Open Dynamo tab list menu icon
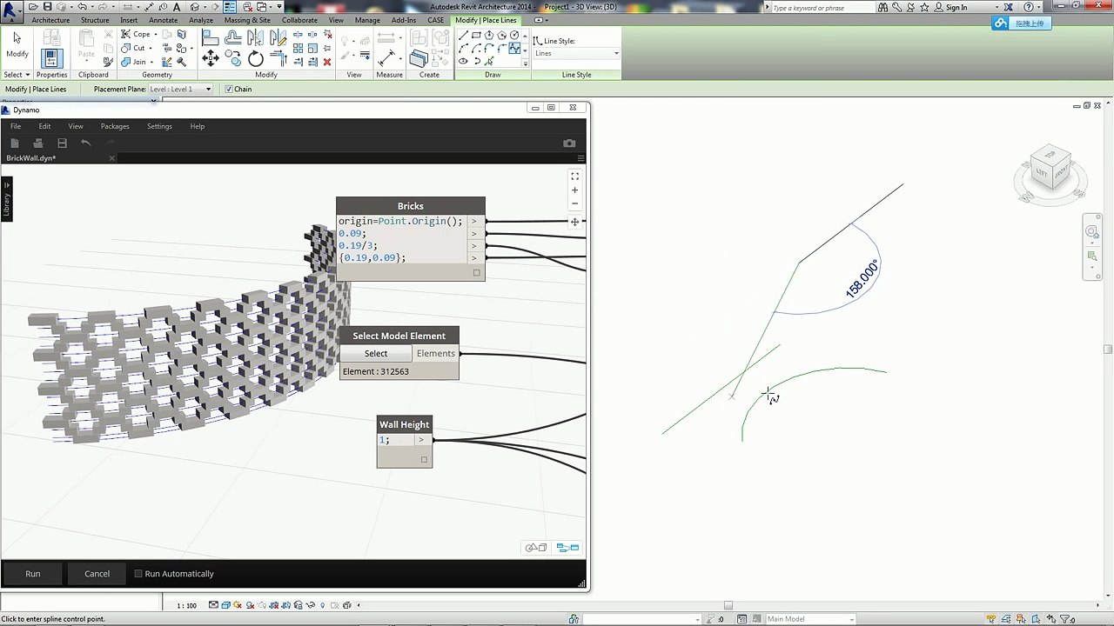Screen dimensions: 1114x626 pyautogui.click(x=580, y=158)
